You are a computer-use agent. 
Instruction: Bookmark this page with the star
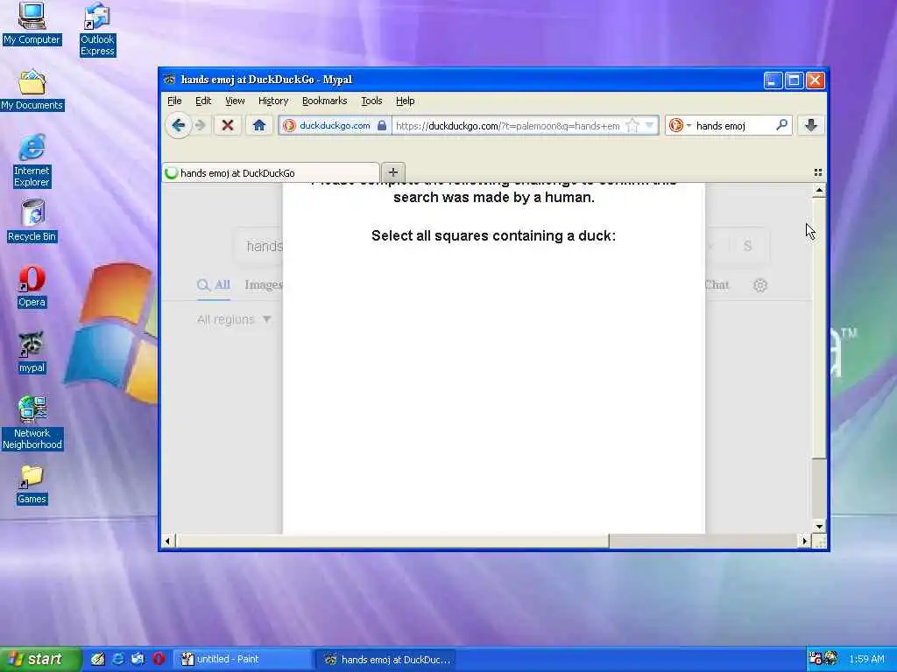coord(632,125)
